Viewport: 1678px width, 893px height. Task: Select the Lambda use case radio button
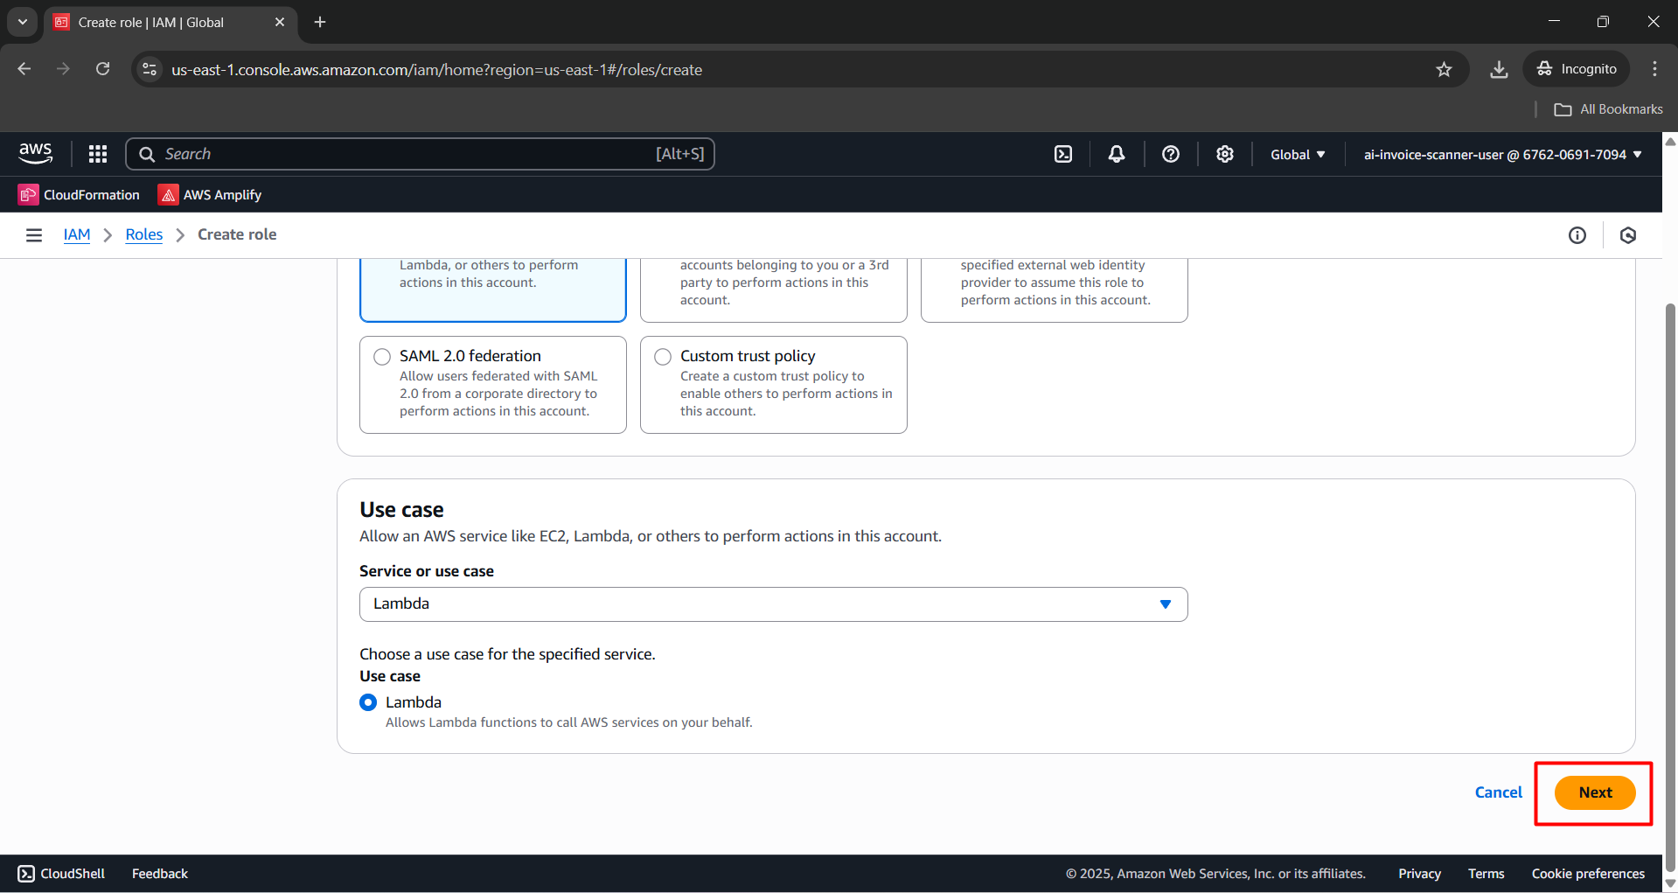point(368,702)
